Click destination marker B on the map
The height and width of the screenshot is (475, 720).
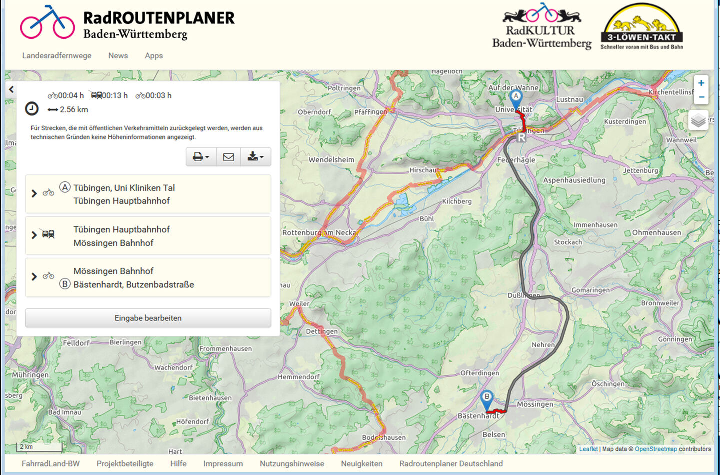(x=486, y=398)
